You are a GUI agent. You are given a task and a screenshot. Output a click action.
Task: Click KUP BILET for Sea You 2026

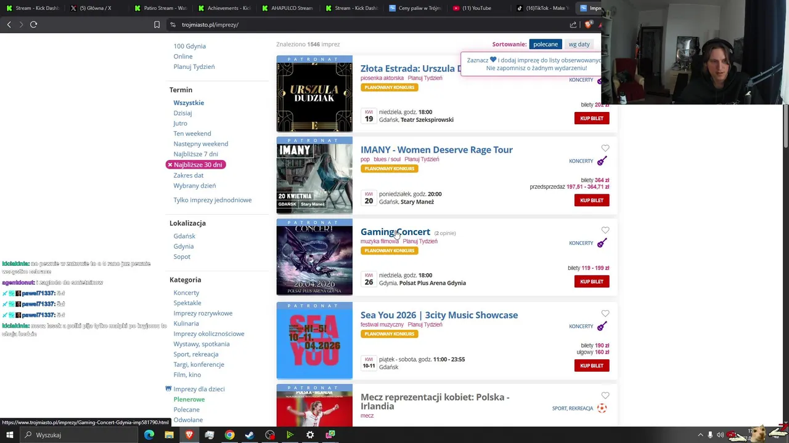tap(592, 365)
